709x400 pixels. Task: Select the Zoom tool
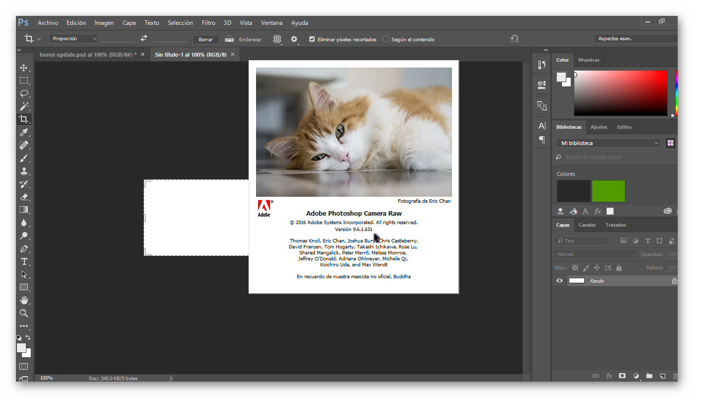click(x=24, y=313)
